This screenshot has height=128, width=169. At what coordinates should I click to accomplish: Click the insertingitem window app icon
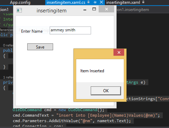[x=19, y=10]
